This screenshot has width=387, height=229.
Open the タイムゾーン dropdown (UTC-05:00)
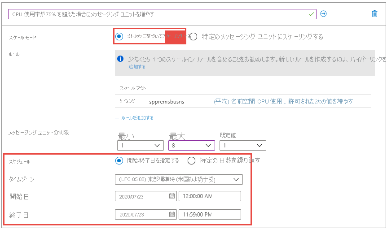179,179
